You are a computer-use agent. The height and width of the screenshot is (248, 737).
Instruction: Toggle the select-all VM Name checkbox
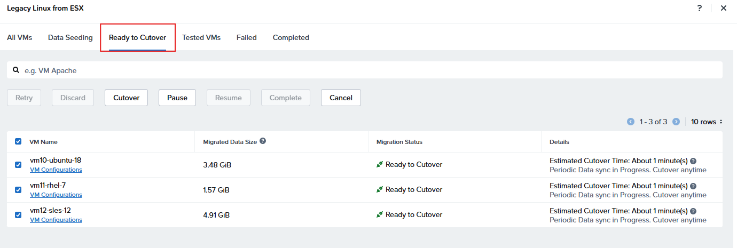[x=18, y=142]
